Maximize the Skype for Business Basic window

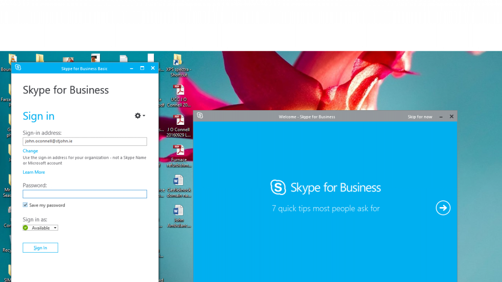[x=142, y=68]
